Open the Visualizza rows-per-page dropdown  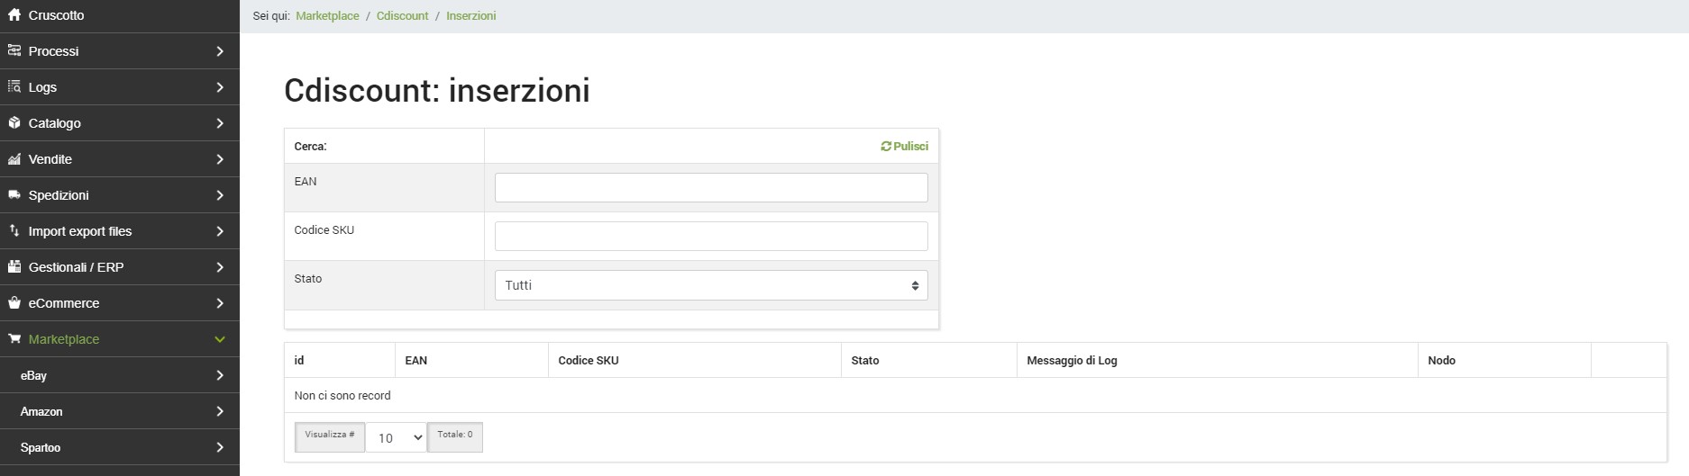click(396, 437)
